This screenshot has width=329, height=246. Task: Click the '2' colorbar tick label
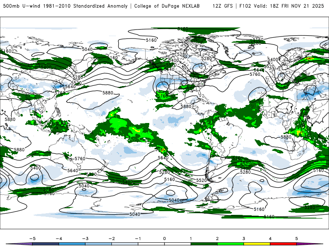(217, 239)
